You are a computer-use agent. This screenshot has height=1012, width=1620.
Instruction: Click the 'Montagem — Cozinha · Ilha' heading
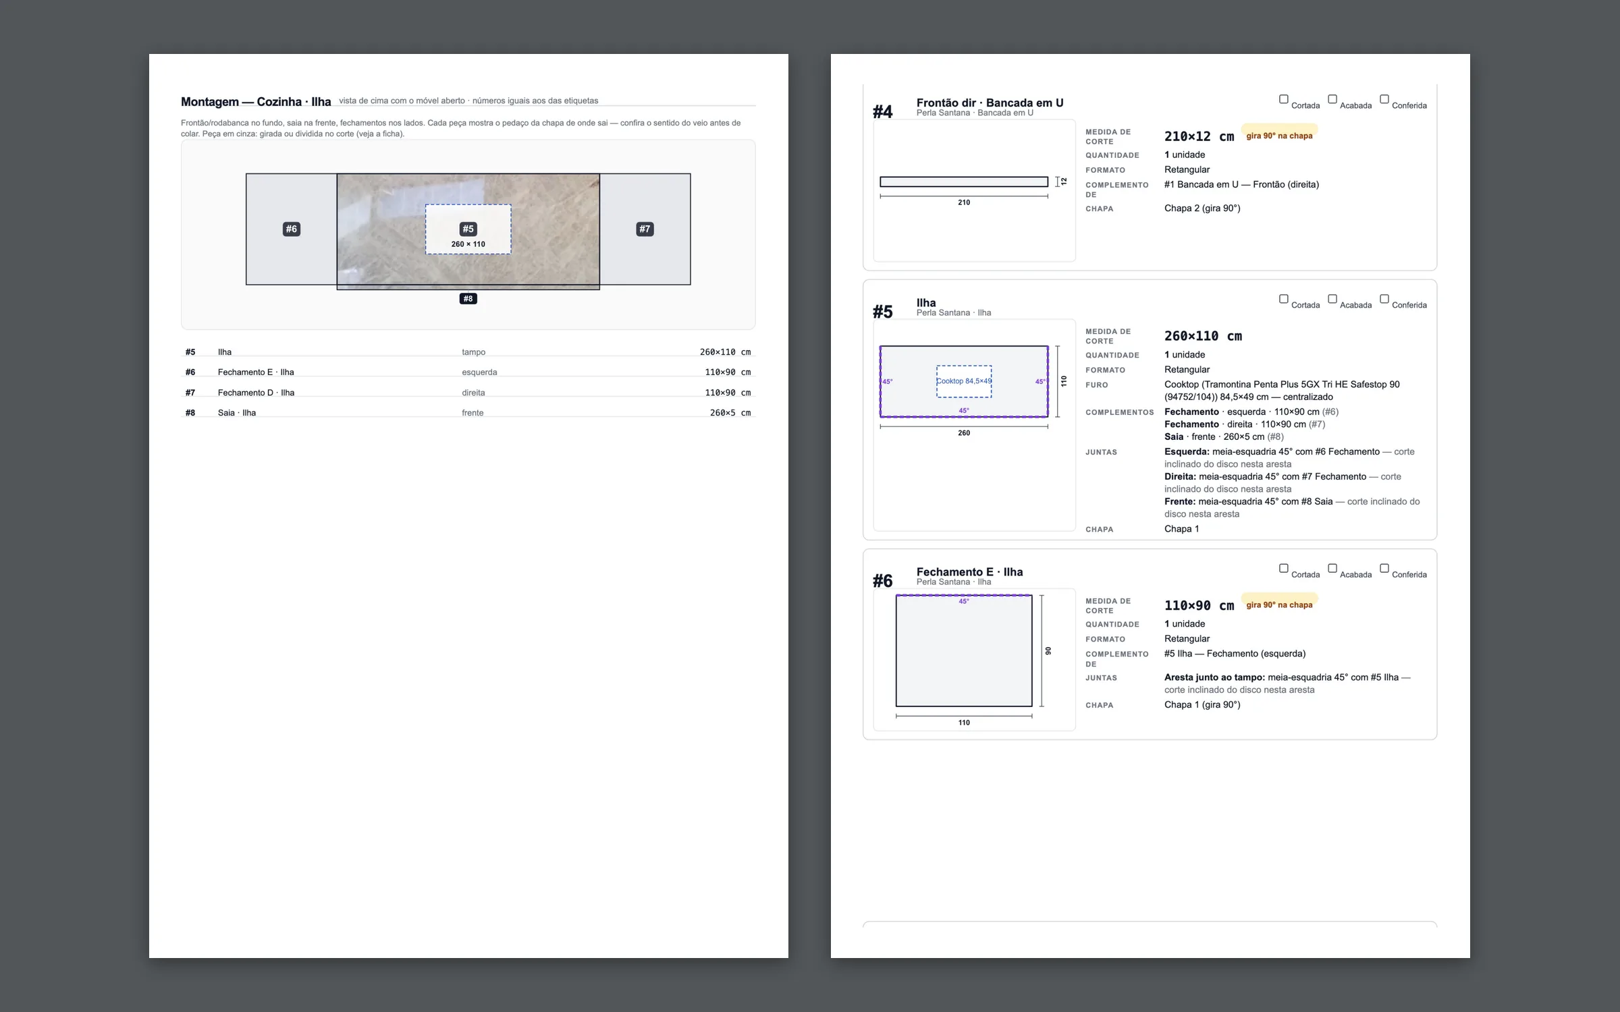tap(256, 102)
